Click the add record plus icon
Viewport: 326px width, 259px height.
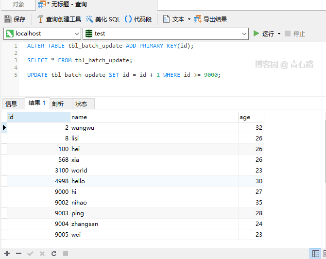tap(7, 254)
